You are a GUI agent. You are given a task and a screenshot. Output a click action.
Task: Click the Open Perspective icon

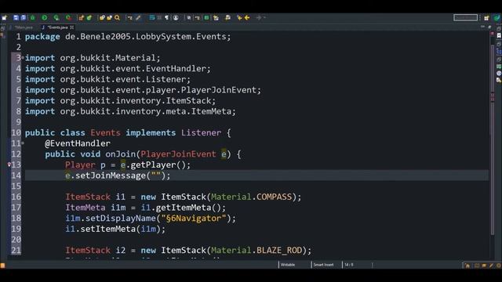(486, 18)
